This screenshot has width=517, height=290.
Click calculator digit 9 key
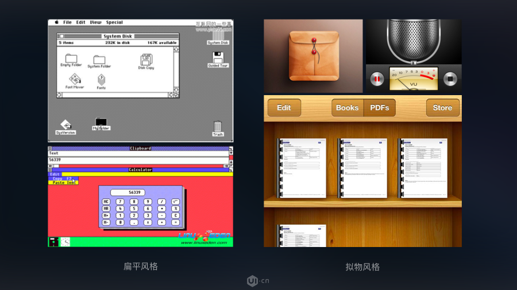(x=148, y=202)
